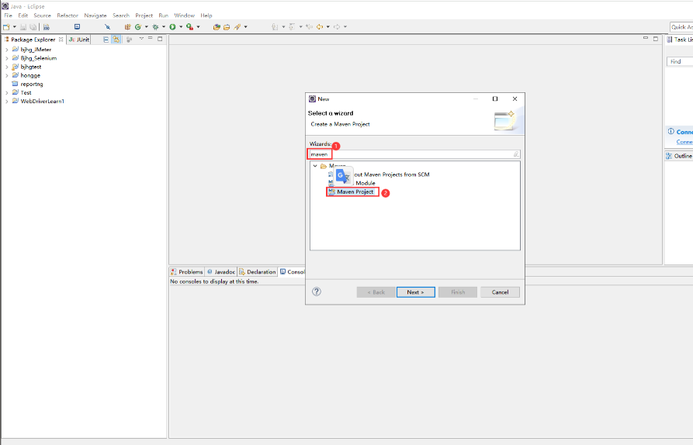The image size is (693, 445).
Task: Collapse All in Package Explorer
Action: tap(106, 40)
